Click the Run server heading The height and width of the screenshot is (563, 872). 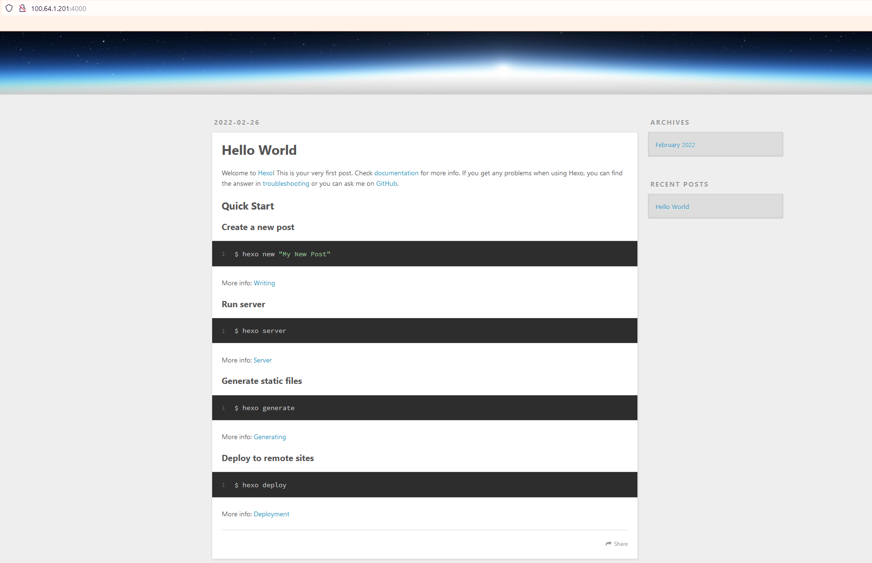point(243,304)
